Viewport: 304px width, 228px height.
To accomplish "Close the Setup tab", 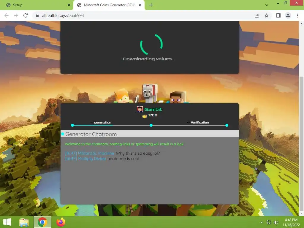I will 69,5.
